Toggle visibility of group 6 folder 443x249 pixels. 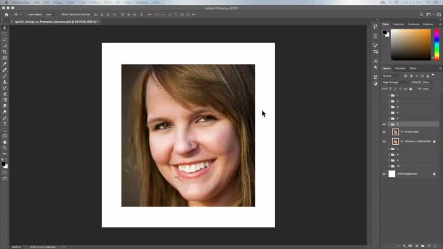(x=384, y=124)
